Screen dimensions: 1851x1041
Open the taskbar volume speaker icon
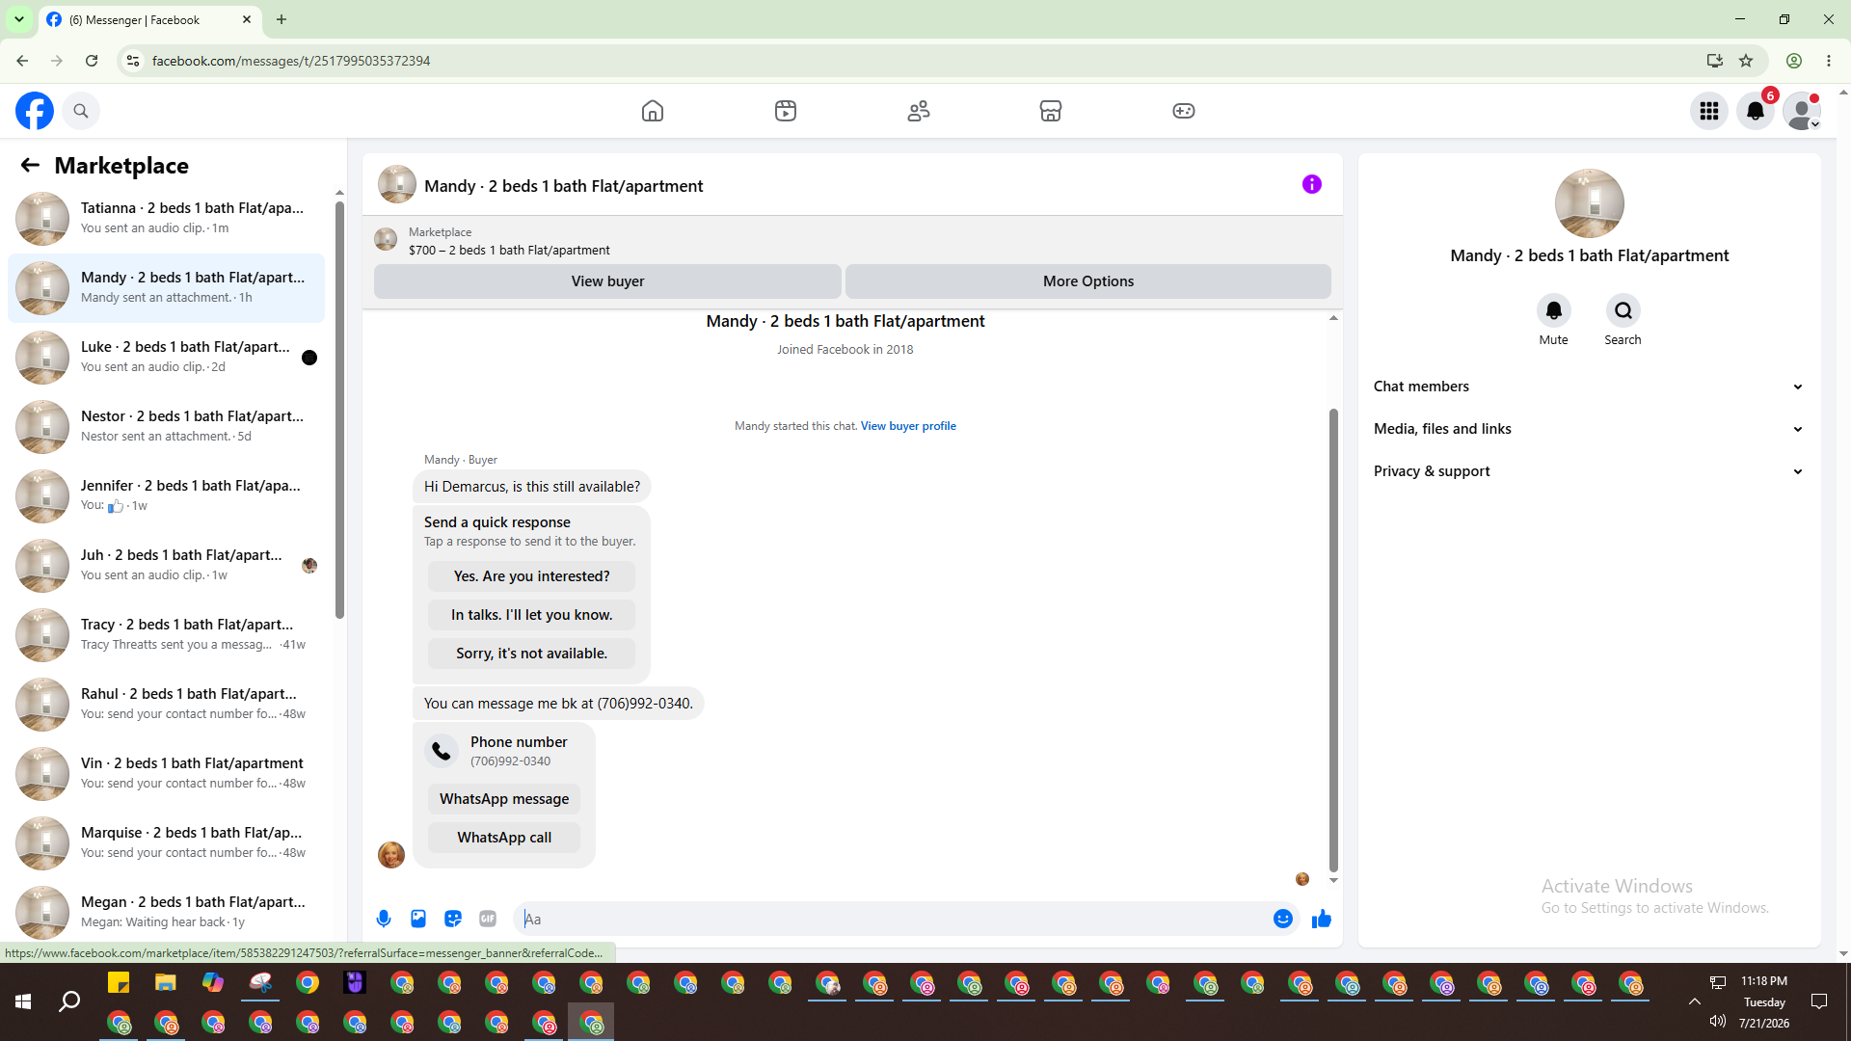coord(1718,1021)
